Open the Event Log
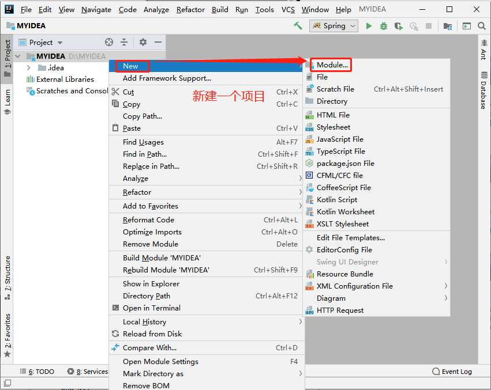 pos(452,371)
